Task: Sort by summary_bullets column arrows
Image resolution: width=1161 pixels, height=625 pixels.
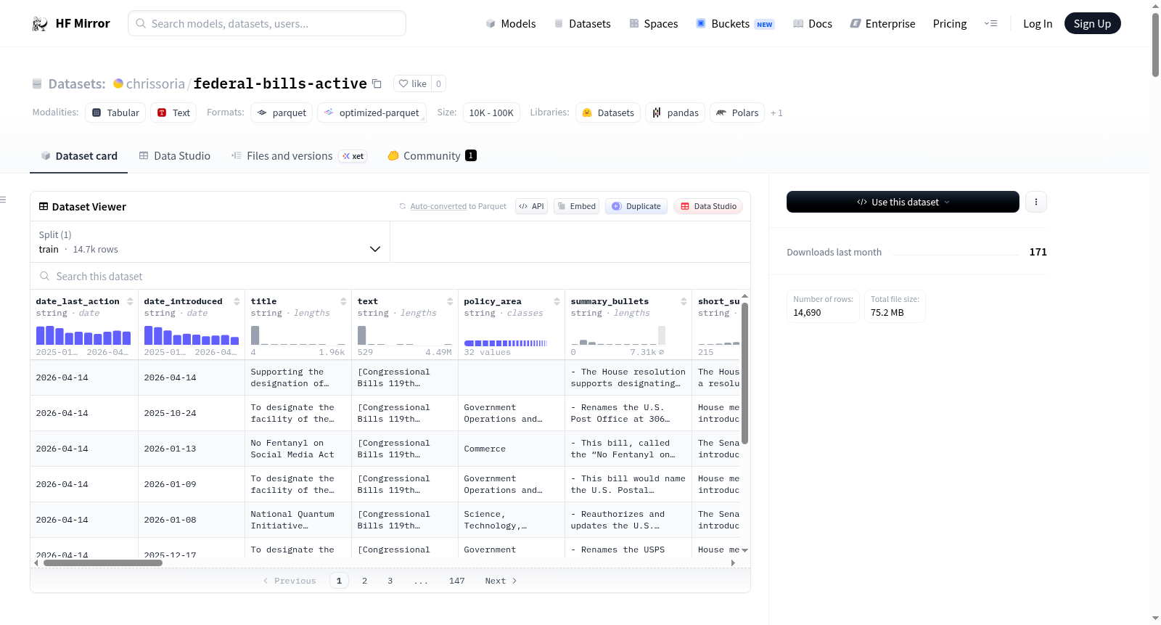Action: pyautogui.click(x=684, y=301)
